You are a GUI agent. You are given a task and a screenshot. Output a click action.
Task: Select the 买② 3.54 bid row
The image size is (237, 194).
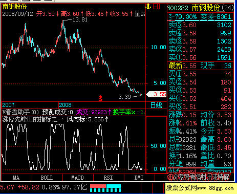pos(200,82)
